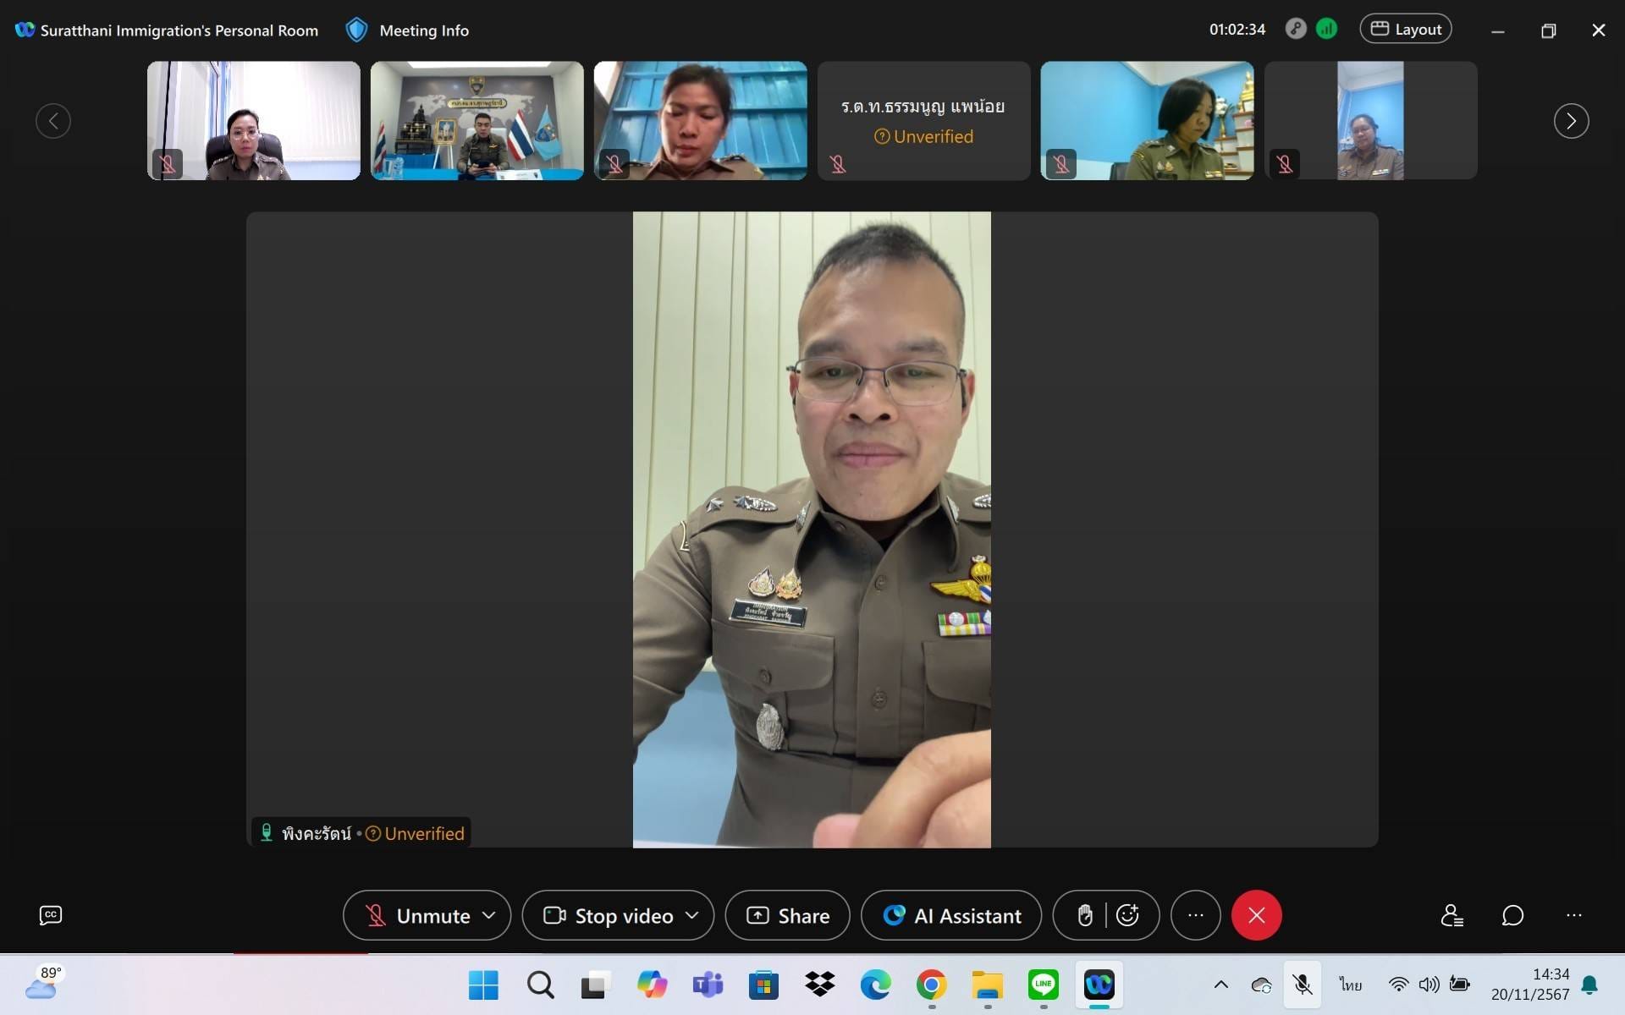Open more options ellipsis beside reactions
The width and height of the screenshot is (1625, 1015).
coord(1195,915)
